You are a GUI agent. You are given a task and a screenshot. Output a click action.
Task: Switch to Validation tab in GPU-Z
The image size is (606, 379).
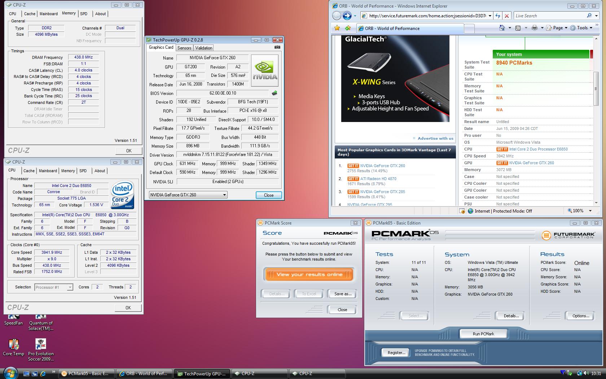coord(204,48)
